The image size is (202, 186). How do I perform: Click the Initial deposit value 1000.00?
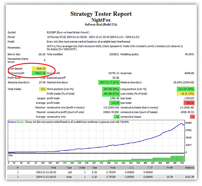39,69
